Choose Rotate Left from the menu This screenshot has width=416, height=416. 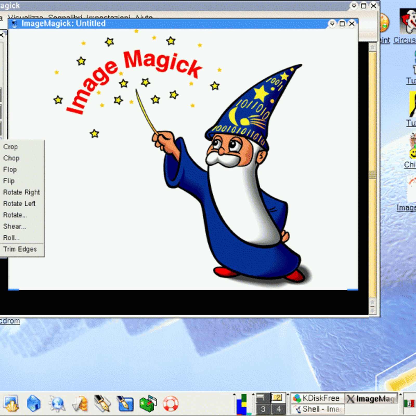[22, 204]
